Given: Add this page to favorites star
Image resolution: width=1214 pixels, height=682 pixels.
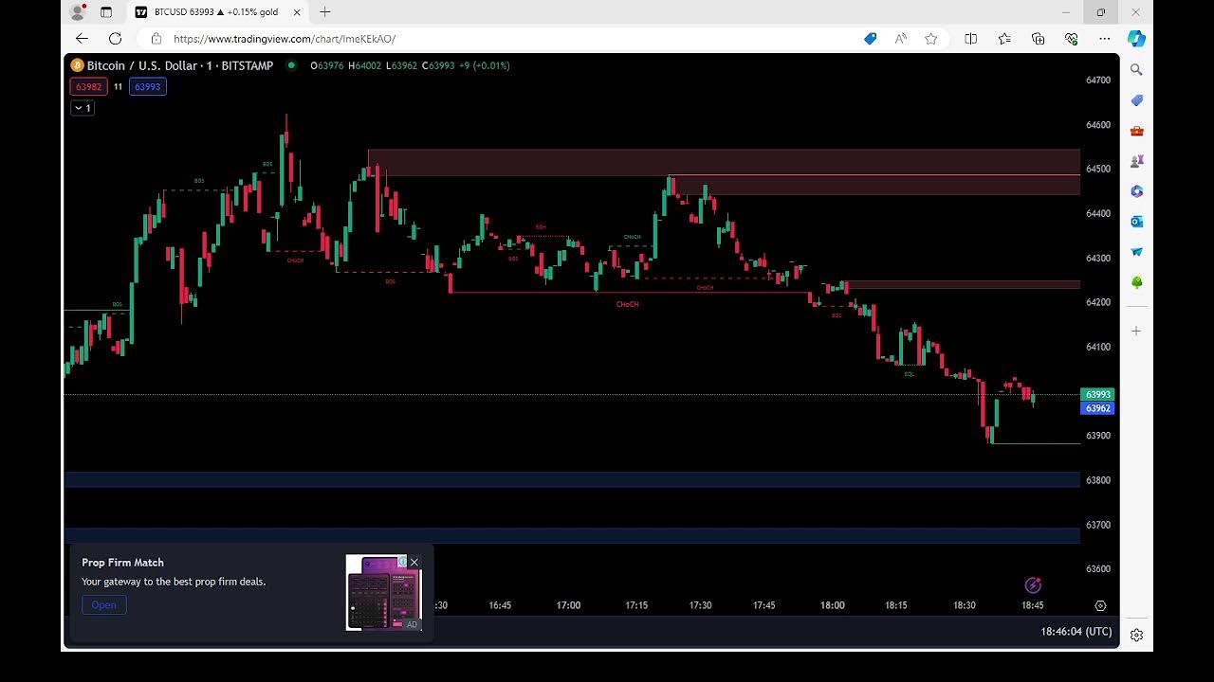Looking at the screenshot, I should 930,39.
